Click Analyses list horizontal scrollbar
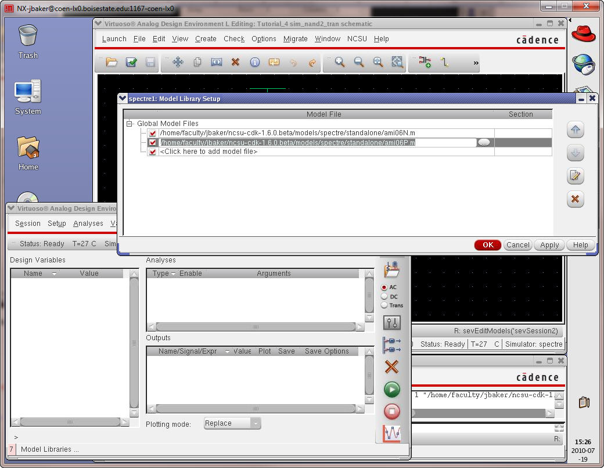The height and width of the screenshot is (468, 604). (x=256, y=327)
